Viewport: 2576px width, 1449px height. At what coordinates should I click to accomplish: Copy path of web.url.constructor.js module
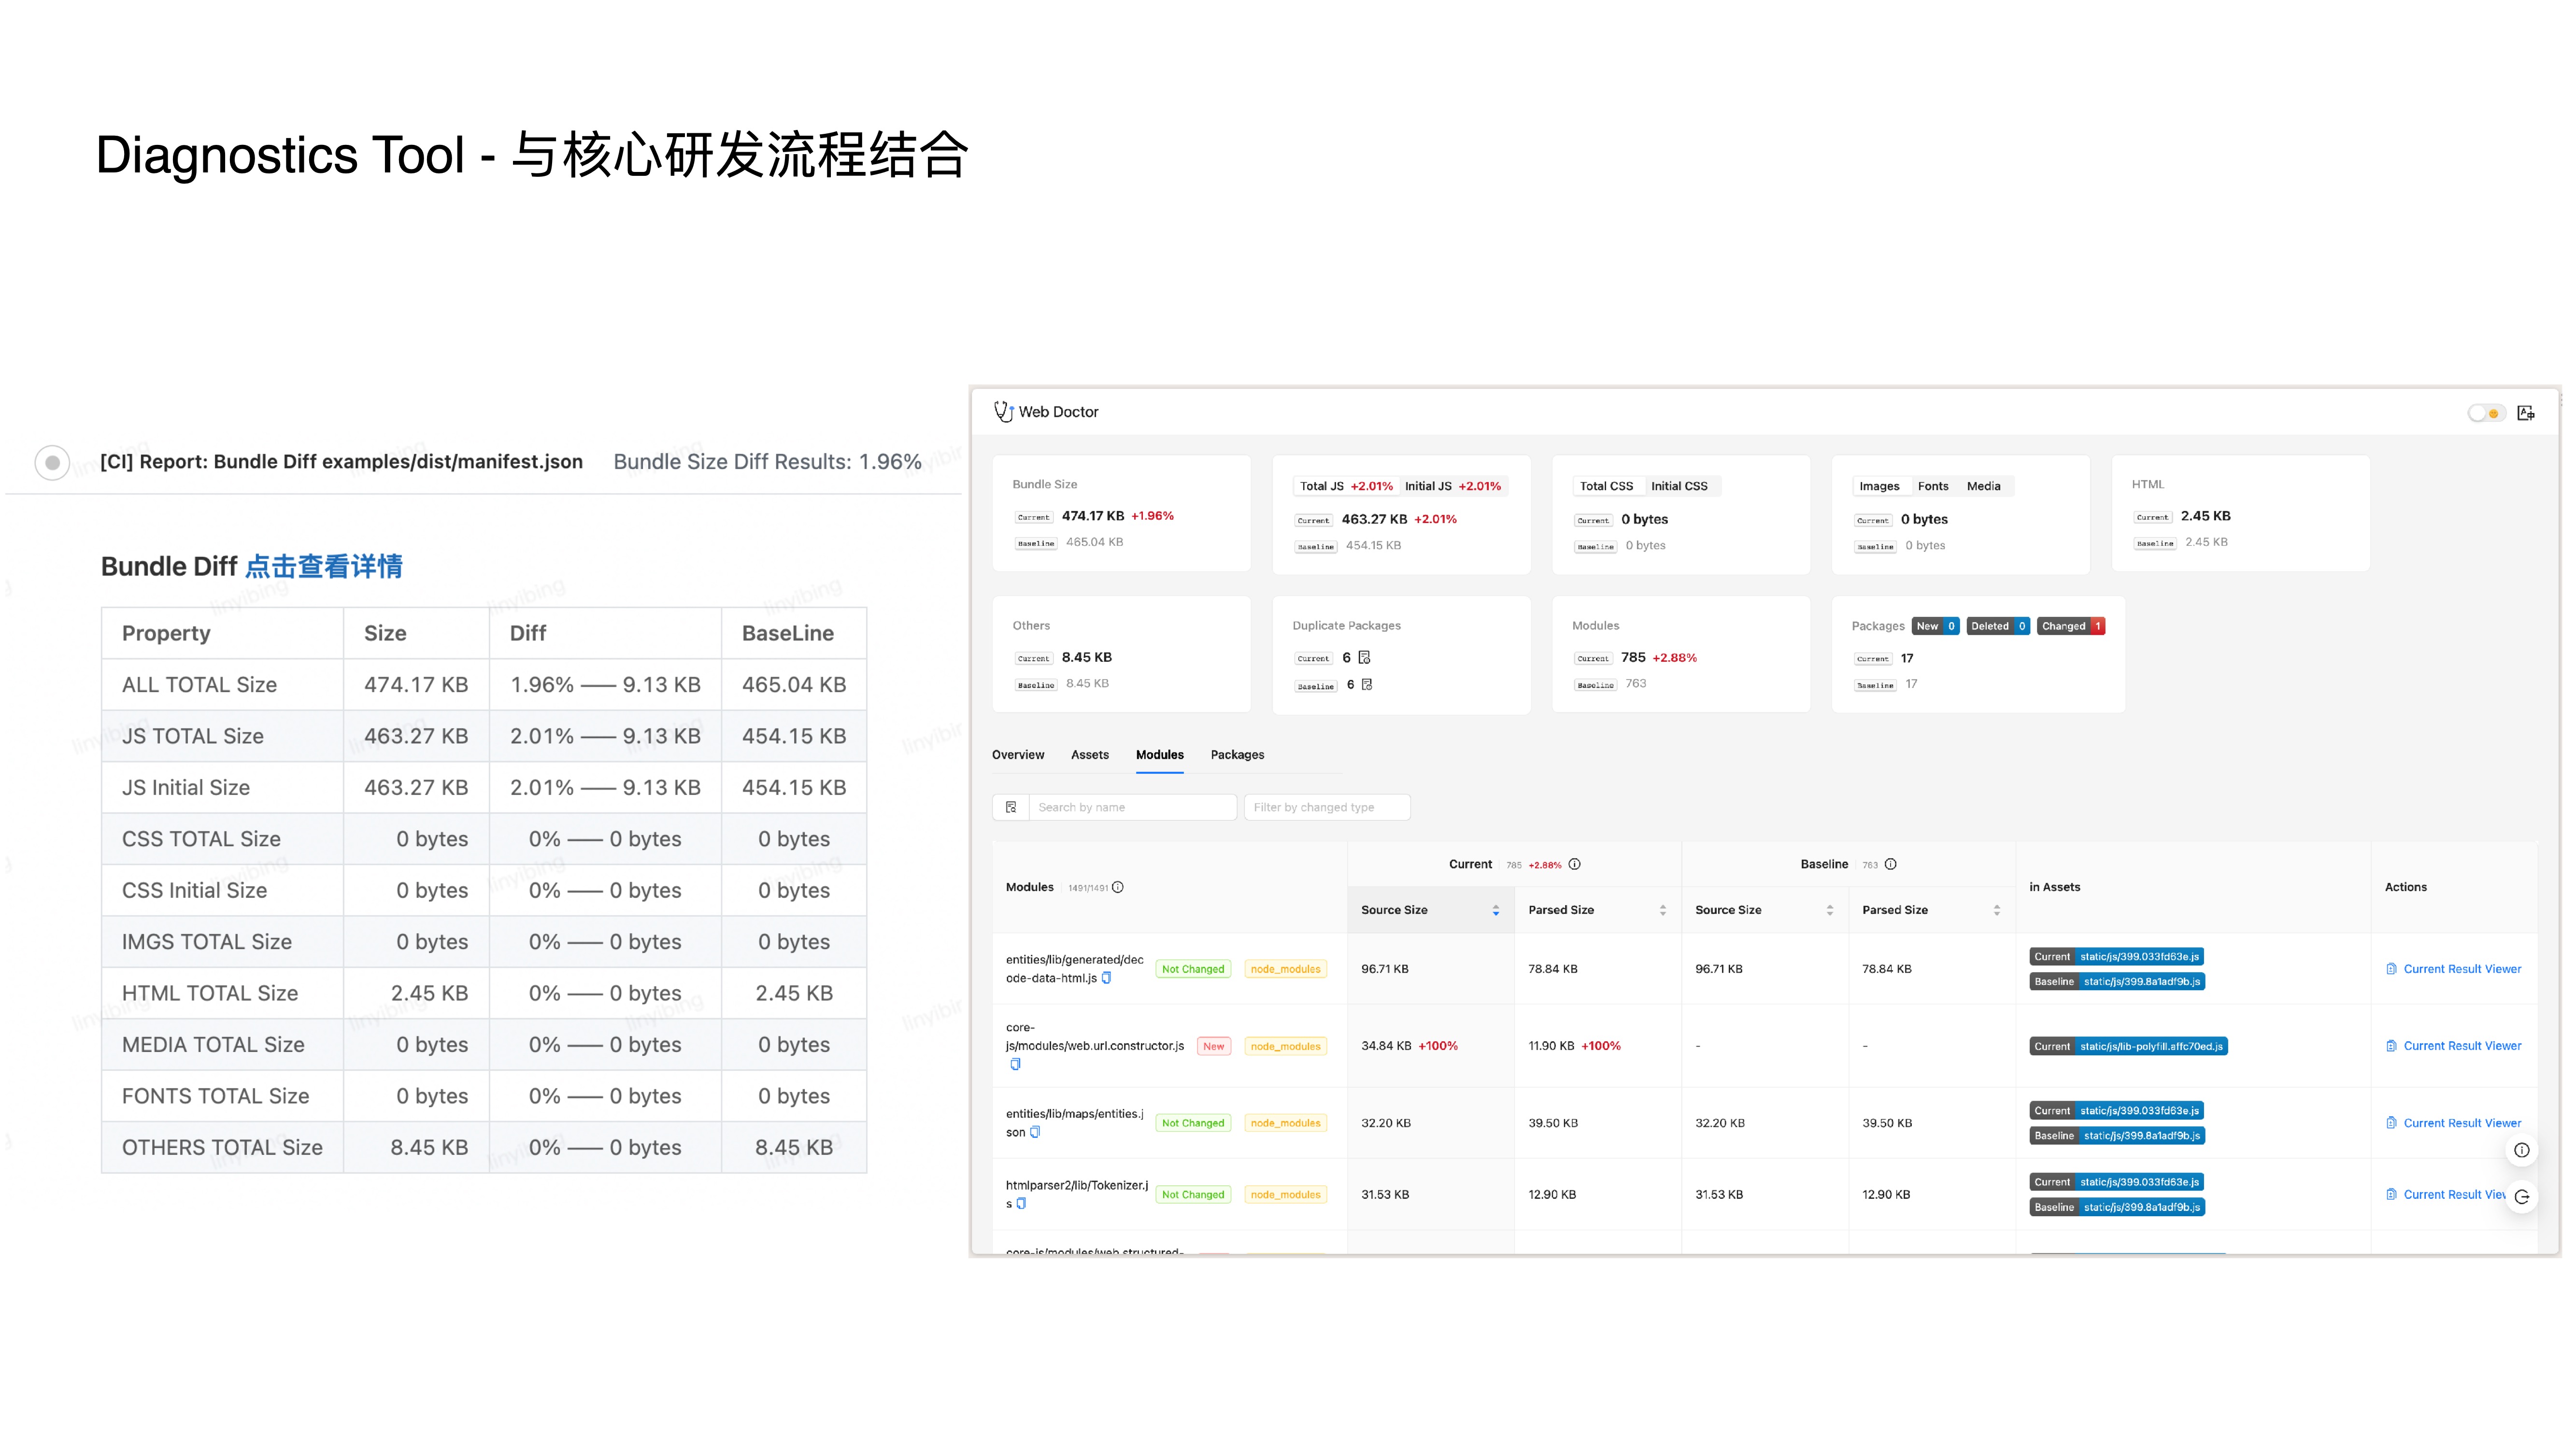[x=1015, y=1064]
